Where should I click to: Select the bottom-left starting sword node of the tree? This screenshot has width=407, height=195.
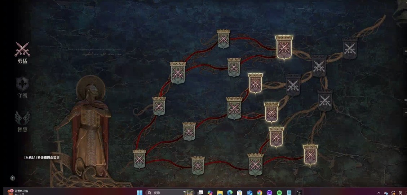tap(140, 159)
